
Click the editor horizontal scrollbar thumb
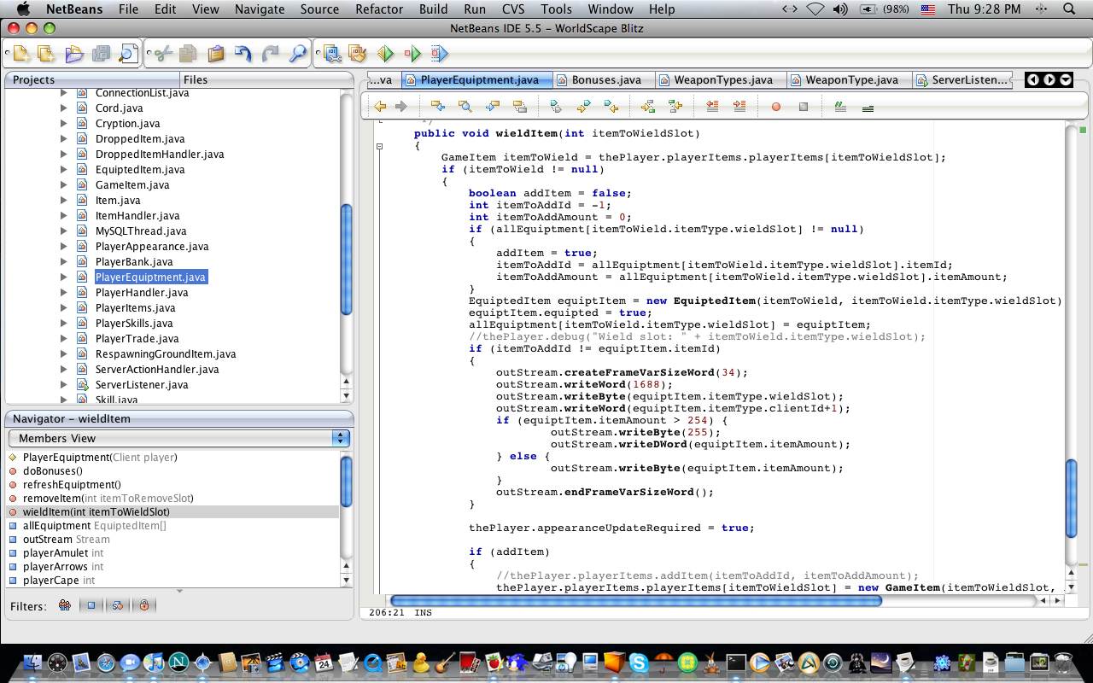(x=635, y=600)
